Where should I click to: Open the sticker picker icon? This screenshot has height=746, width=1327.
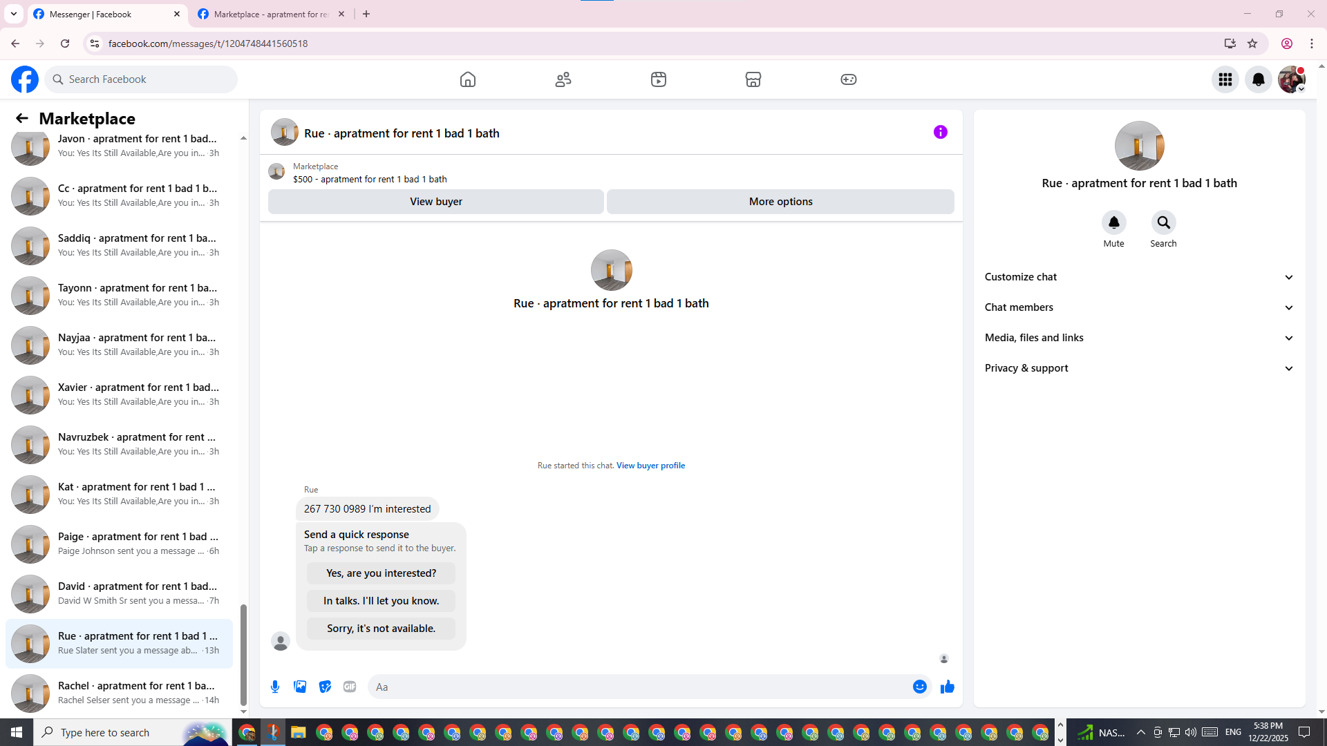[325, 687]
